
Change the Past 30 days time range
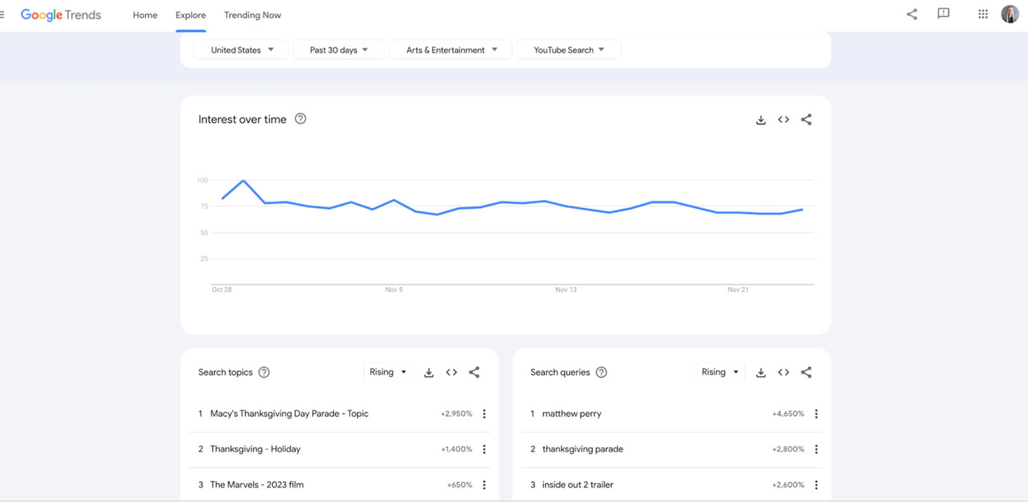point(339,50)
